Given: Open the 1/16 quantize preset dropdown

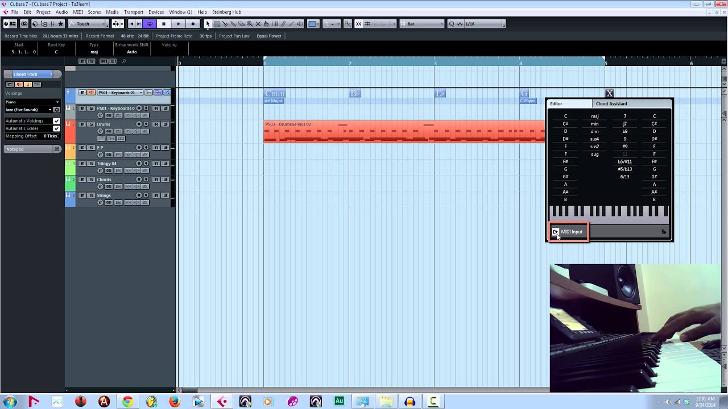Looking at the screenshot, I should pos(485,24).
